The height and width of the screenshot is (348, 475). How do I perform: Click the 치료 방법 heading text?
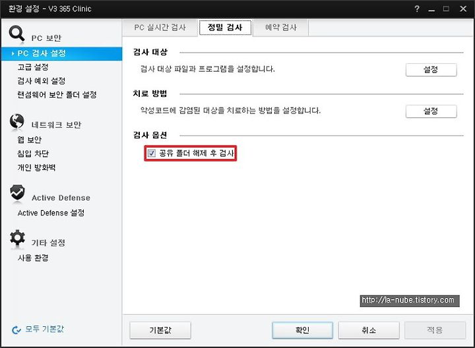[x=150, y=94]
